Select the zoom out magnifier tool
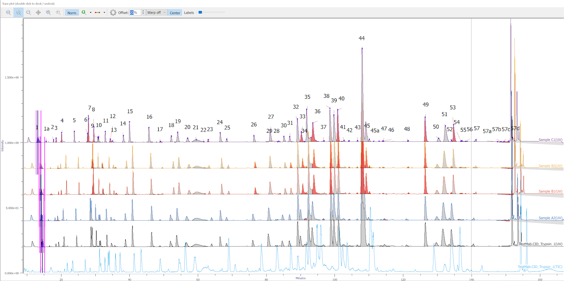The width and height of the screenshot is (564, 281). 28,12
